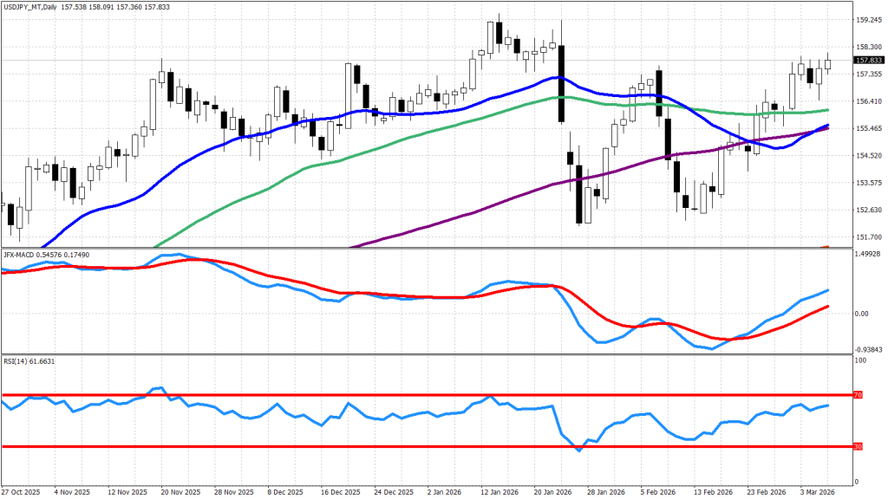Viewport: 888px width, 499px height.
Task: Click the -0.93843 MACD scale minimum label
Action: coord(869,349)
